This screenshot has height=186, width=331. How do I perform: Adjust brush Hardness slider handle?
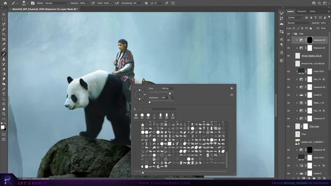click(149, 102)
